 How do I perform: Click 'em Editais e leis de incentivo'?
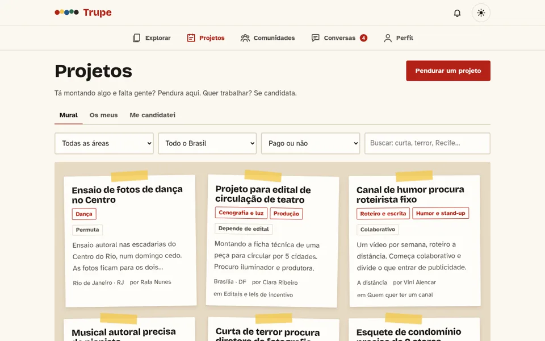pyautogui.click(x=253, y=294)
